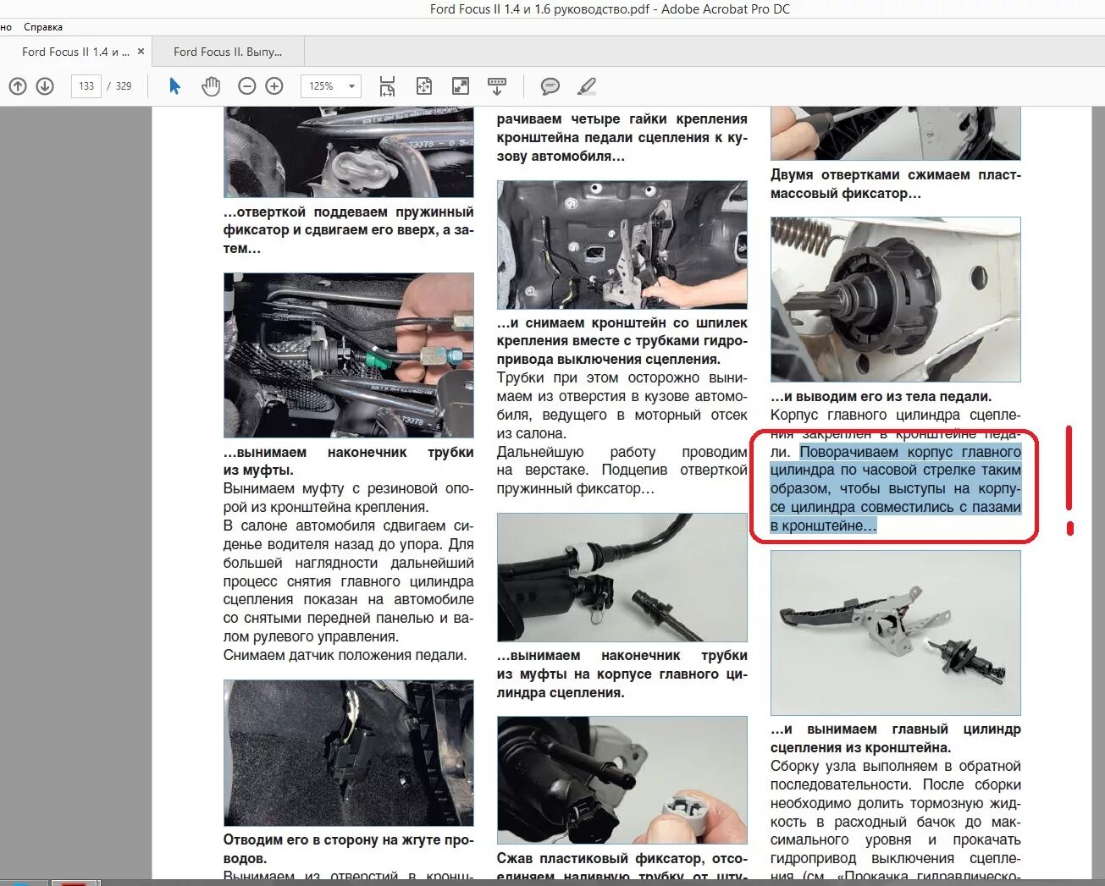Click caption '…и снимаем кронштейн со шпилек'
Image resolution: width=1105 pixels, height=886 pixels.
[x=622, y=323]
